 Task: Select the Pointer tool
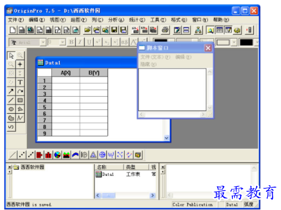pyautogui.click(x=11, y=55)
